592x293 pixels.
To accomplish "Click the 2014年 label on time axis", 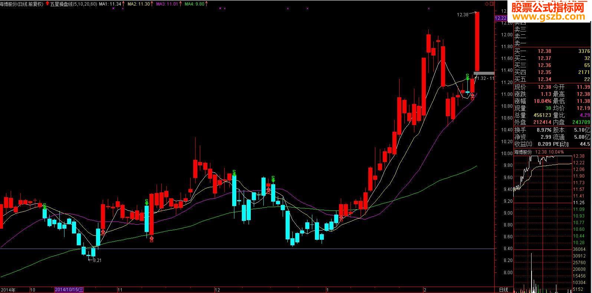I will 9,290.
